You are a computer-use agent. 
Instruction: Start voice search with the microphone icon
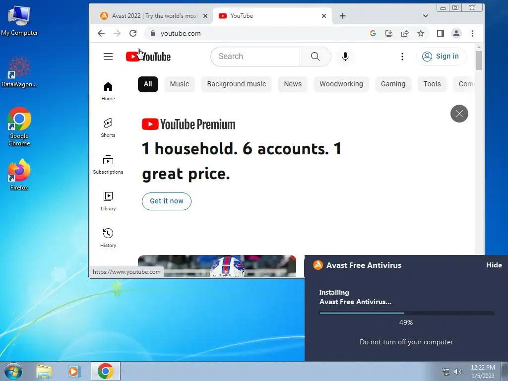click(345, 57)
